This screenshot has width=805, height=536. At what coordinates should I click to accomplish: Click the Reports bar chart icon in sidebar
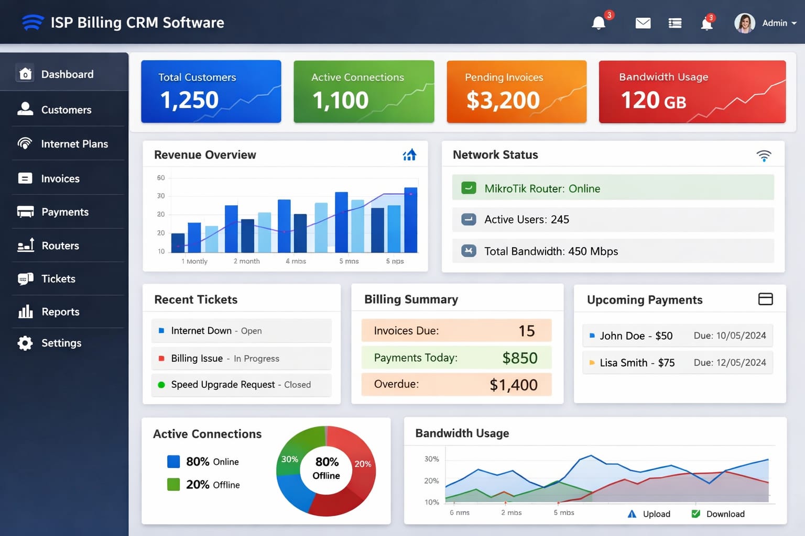pos(25,311)
